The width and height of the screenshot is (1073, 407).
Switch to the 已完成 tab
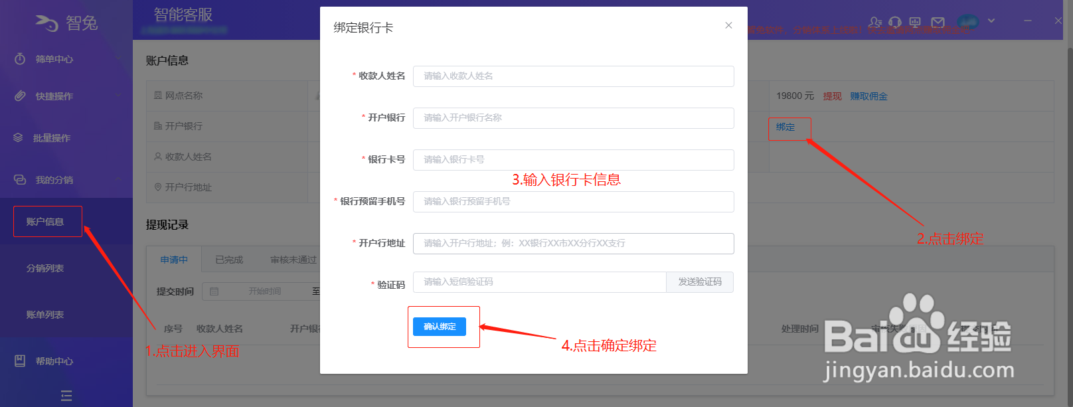click(x=229, y=260)
